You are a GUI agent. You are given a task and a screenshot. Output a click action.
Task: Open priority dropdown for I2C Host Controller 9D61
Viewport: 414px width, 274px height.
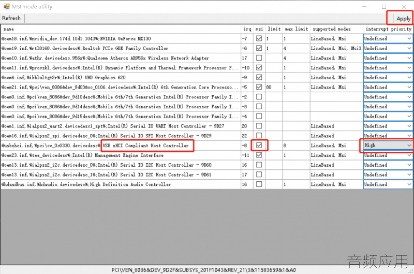tap(388, 175)
